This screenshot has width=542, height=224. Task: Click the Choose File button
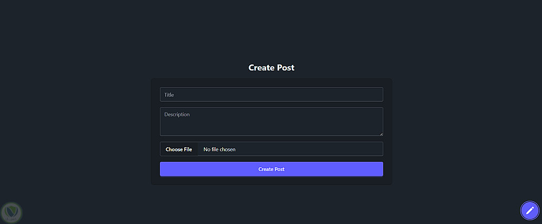point(179,149)
